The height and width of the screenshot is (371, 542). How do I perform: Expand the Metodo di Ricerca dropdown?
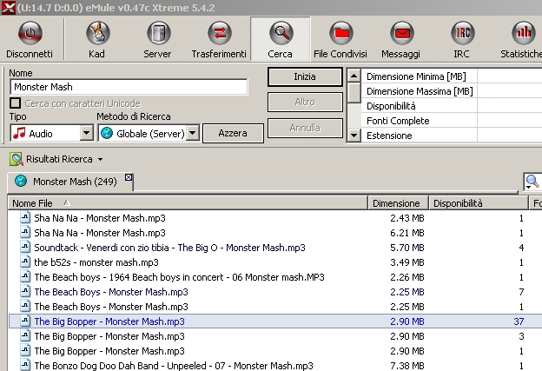click(193, 134)
